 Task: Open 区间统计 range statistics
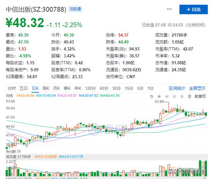pyautogui.click(x=177, y=88)
